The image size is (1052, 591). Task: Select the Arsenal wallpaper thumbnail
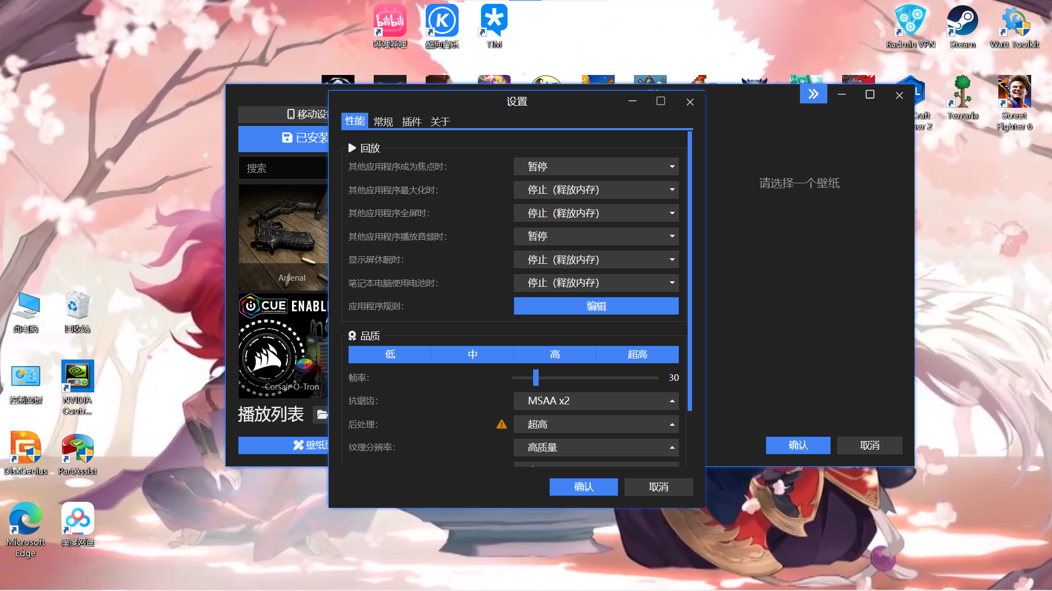[x=283, y=237]
